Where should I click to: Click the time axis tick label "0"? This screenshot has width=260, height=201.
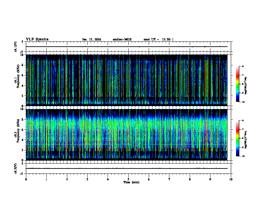[26, 179]
